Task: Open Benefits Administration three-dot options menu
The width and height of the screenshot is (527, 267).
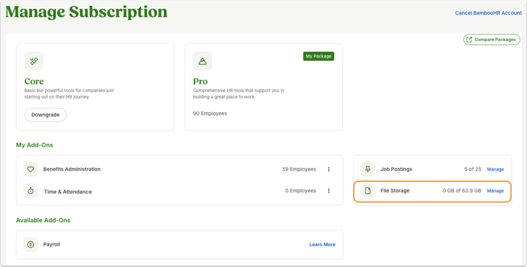Action: pos(329,169)
